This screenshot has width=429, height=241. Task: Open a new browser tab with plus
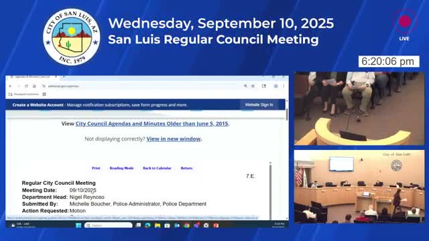[64, 77]
